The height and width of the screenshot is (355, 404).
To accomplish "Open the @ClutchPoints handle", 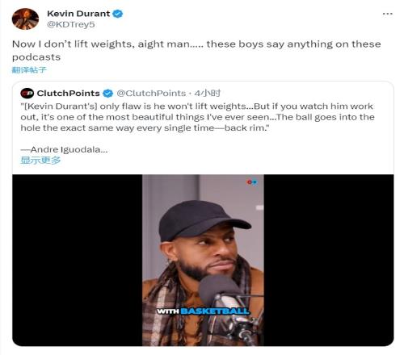I will pyautogui.click(x=151, y=94).
